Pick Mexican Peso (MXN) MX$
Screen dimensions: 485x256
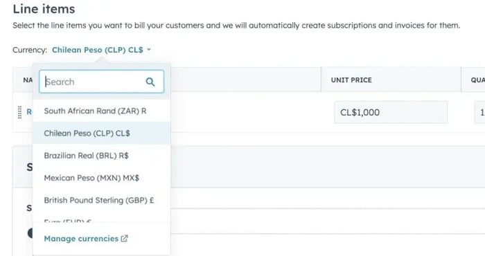tap(101, 178)
